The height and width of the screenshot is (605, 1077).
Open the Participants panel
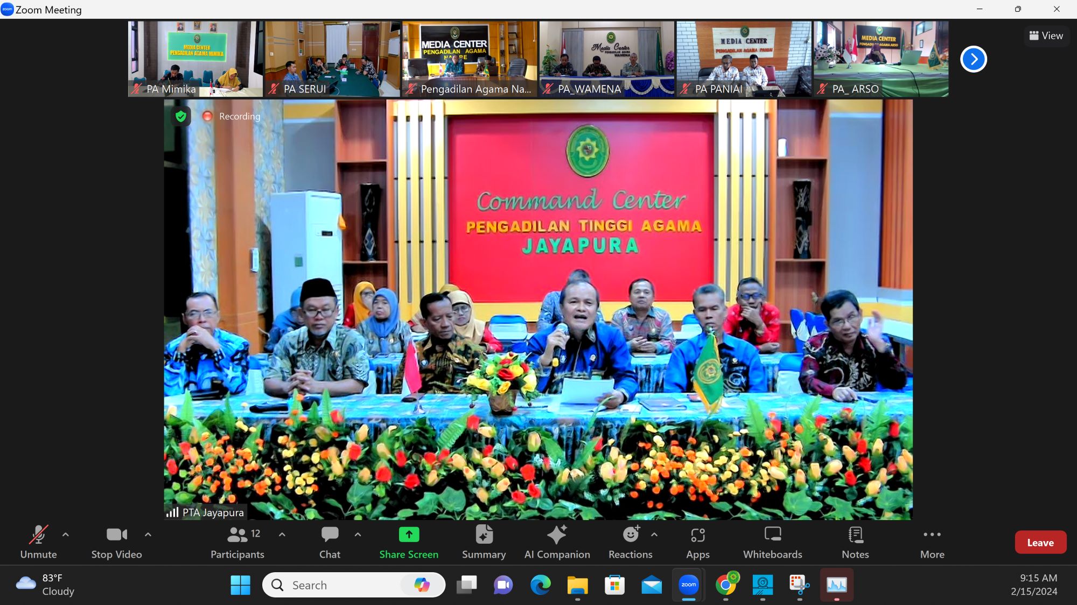click(x=237, y=542)
